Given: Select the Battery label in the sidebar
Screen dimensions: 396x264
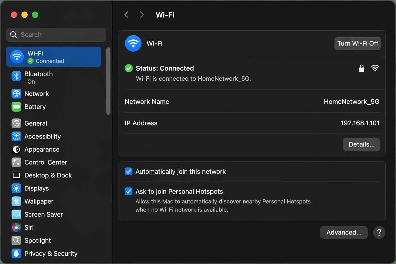Looking at the screenshot, I should 35,107.
